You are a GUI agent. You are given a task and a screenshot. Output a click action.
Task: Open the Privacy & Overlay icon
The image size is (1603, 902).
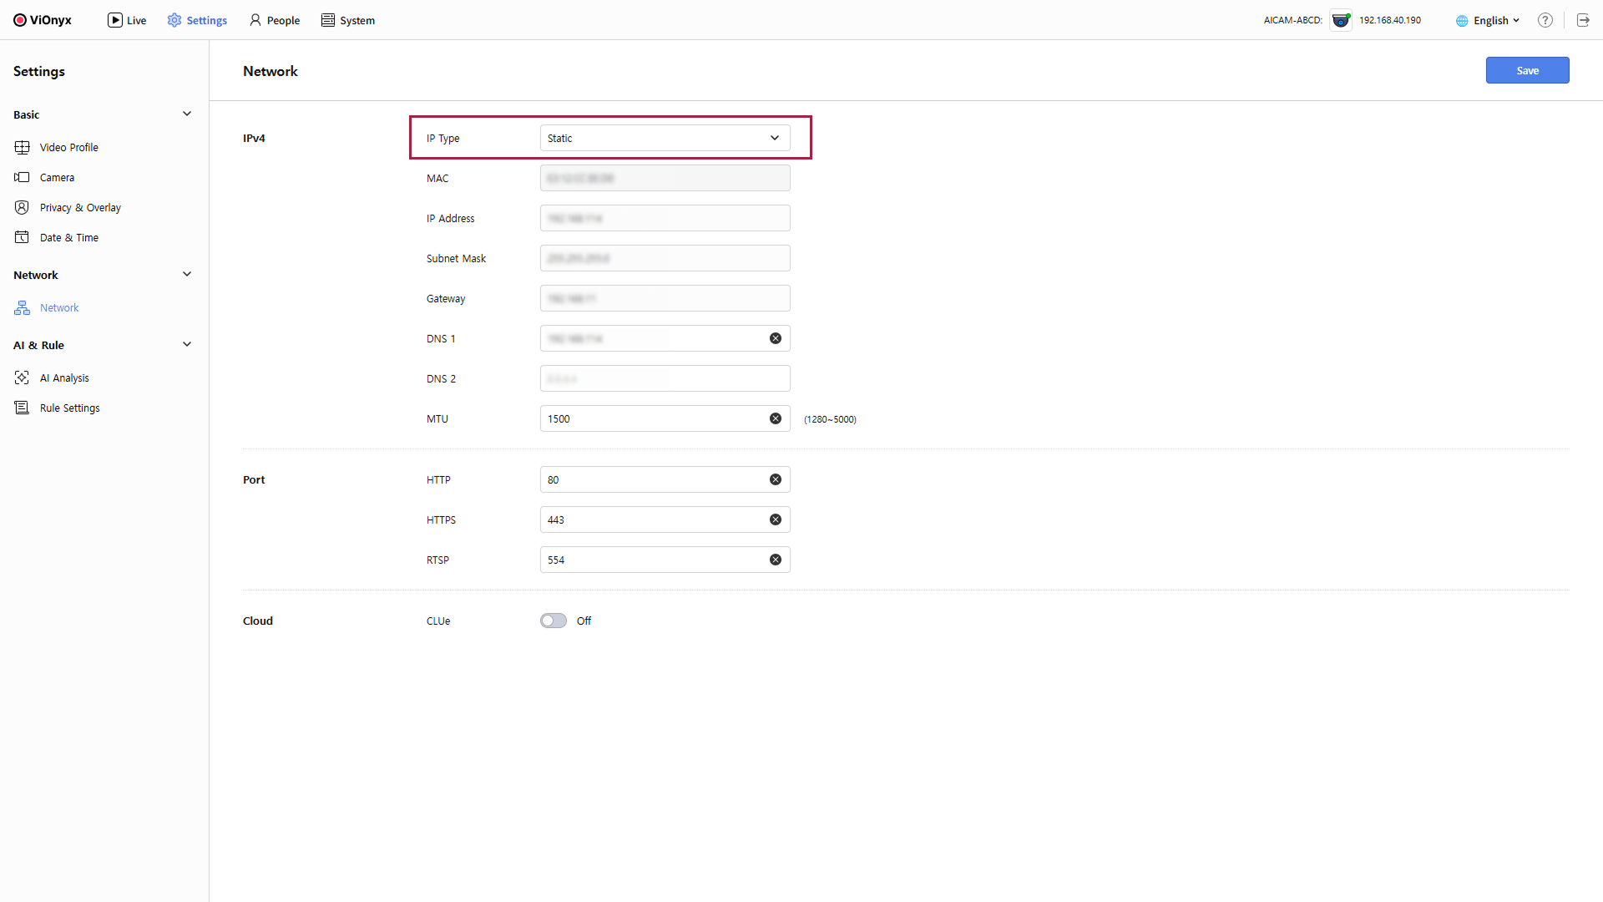22,208
